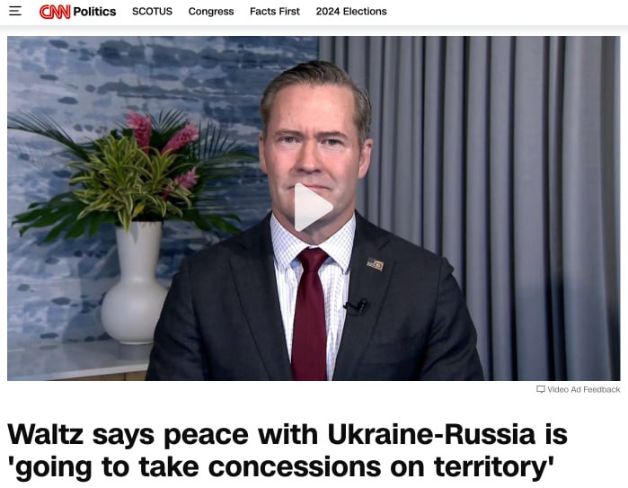Screen dimensions: 628x488
Task: Open the Politics section label
Action: (94, 12)
